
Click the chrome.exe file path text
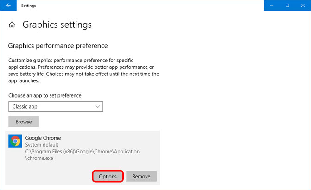pos(82,154)
